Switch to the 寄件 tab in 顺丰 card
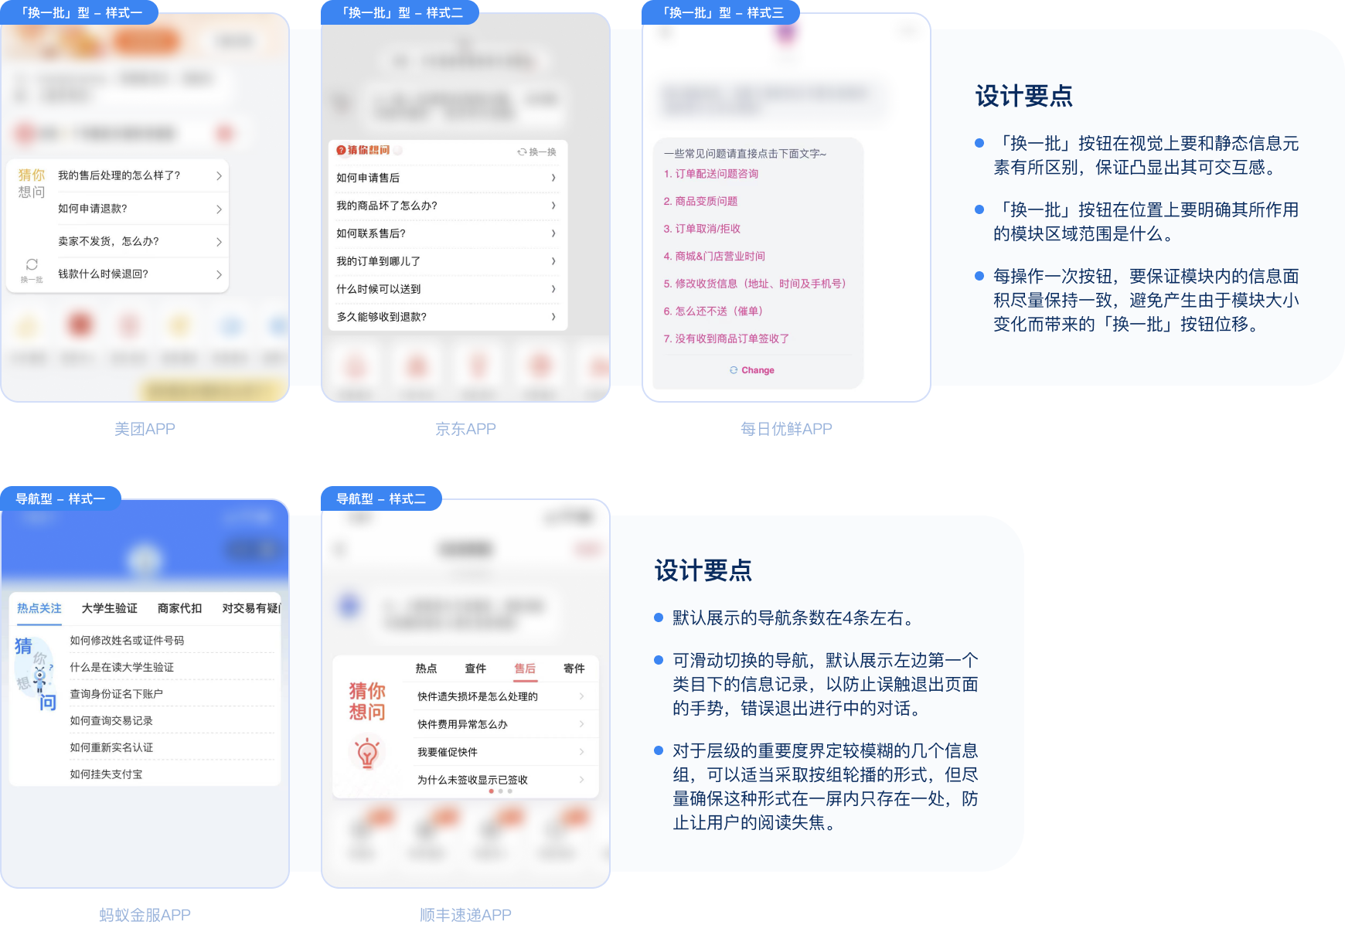Image resolution: width=1345 pixels, height=949 pixels. click(574, 668)
